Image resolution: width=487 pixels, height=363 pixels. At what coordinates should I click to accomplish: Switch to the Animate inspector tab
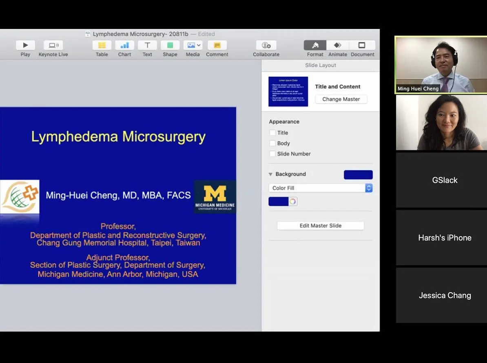click(x=338, y=45)
